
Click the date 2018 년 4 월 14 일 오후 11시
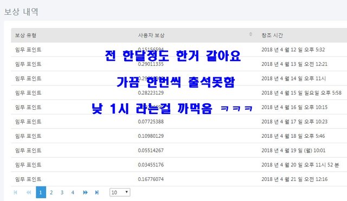click(293, 78)
